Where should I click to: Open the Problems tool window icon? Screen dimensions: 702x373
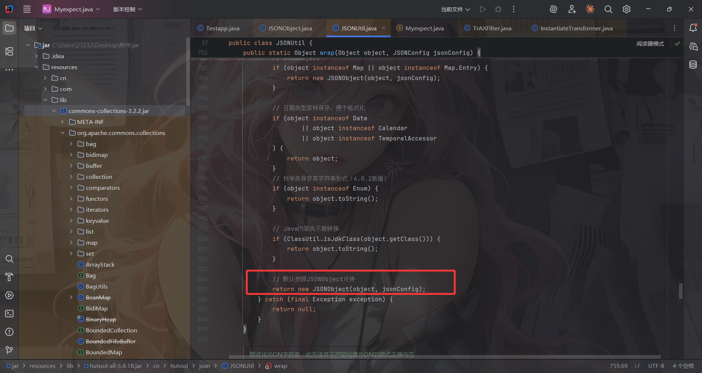pyautogui.click(x=10, y=332)
